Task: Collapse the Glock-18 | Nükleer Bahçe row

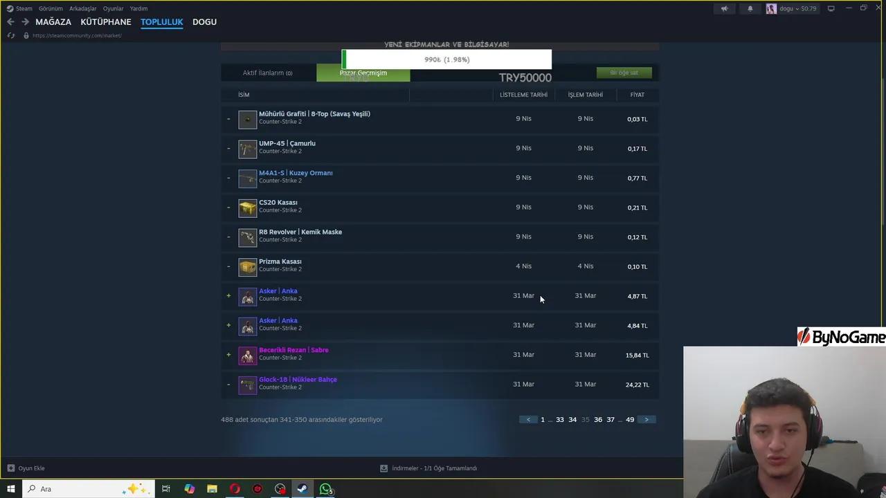Action: pyautogui.click(x=228, y=384)
